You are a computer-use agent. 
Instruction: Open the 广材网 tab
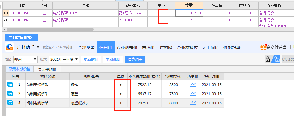click(166, 48)
